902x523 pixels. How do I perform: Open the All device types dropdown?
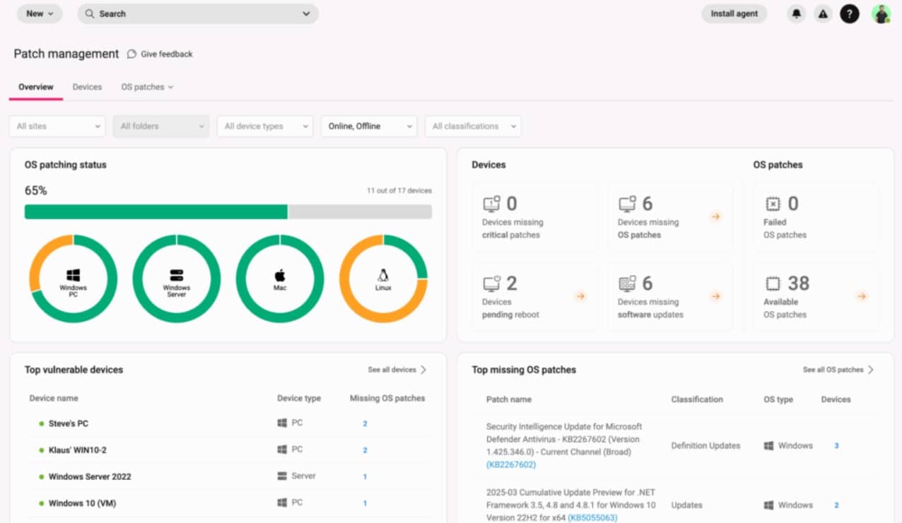[x=265, y=126]
